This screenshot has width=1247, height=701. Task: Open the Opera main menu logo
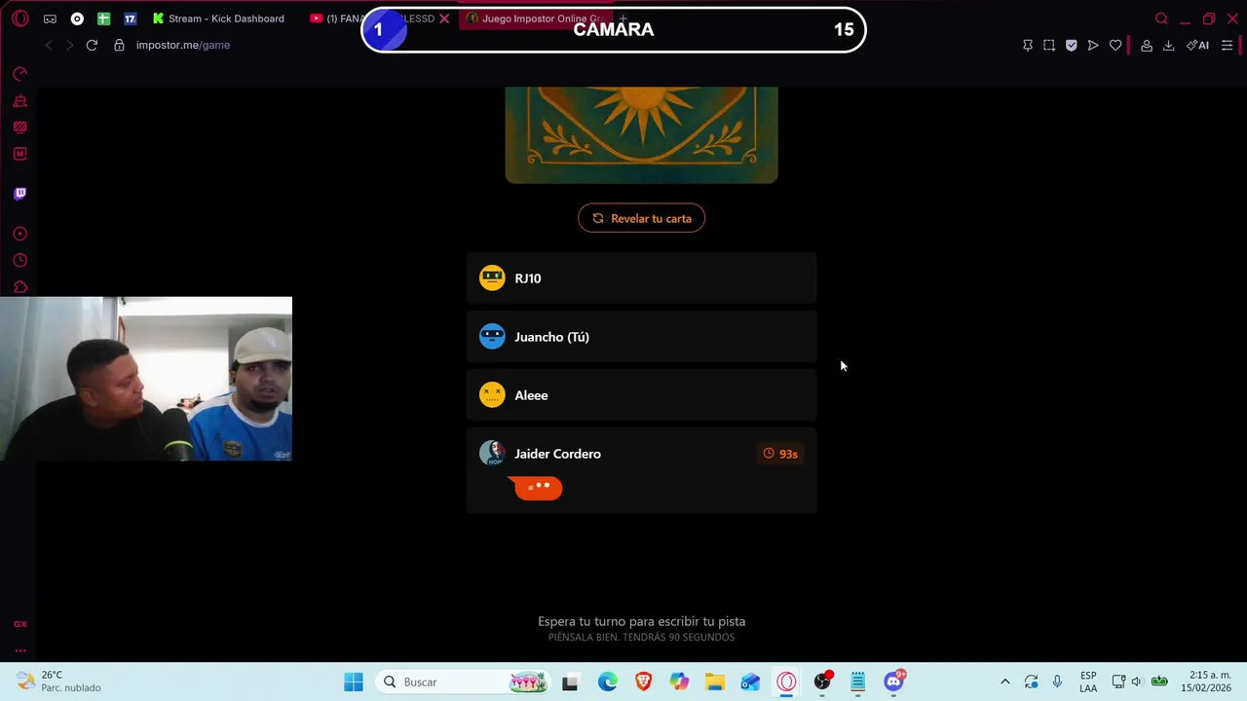click(20, 18)
